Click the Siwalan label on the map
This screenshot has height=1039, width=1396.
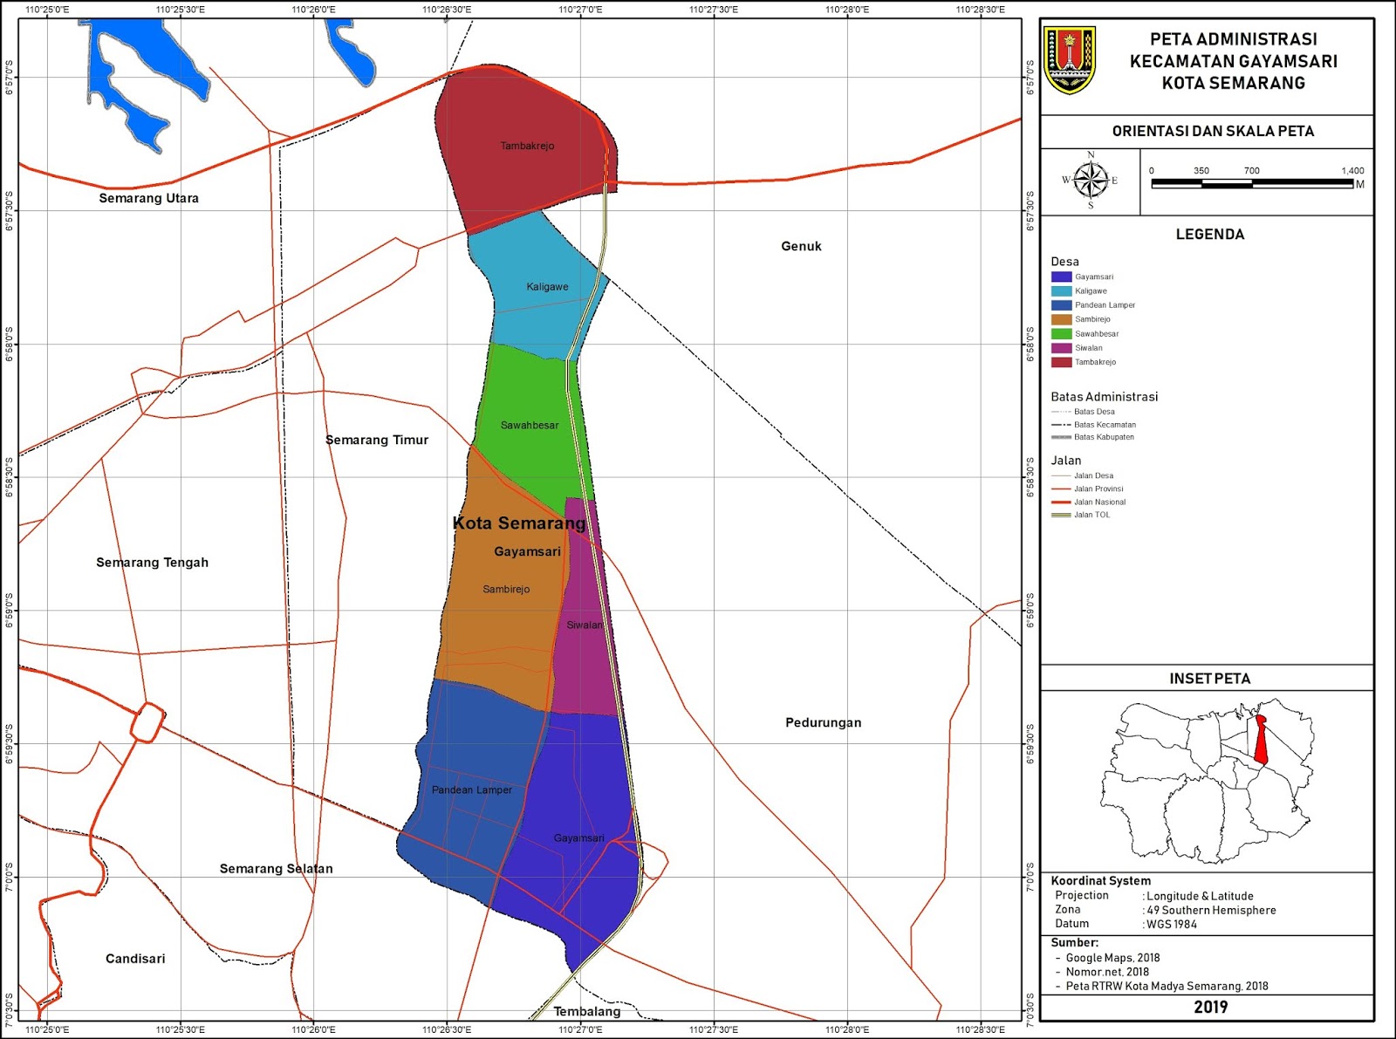585,625
